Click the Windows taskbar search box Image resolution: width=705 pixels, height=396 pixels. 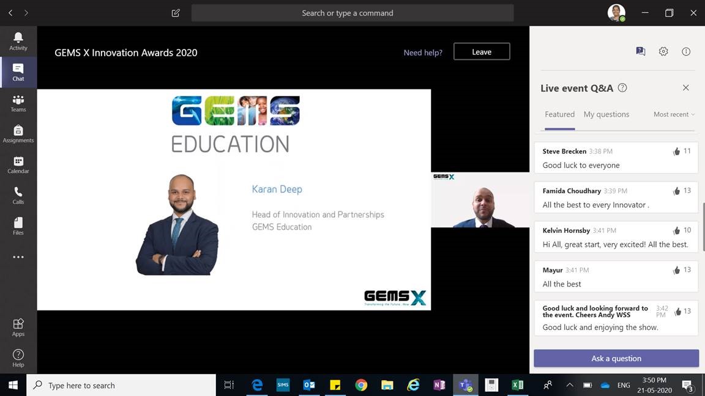[x=121, y=385]
